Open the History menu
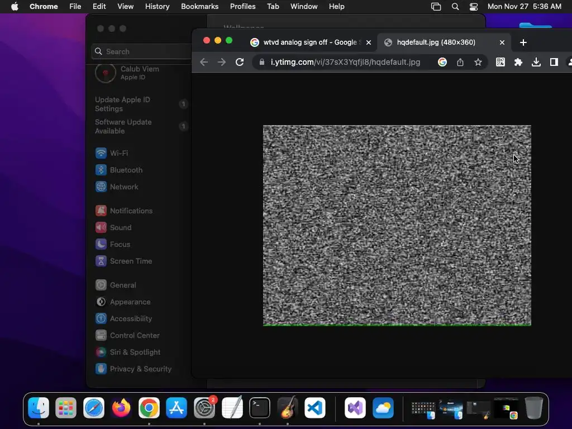 tap(157, 7)
